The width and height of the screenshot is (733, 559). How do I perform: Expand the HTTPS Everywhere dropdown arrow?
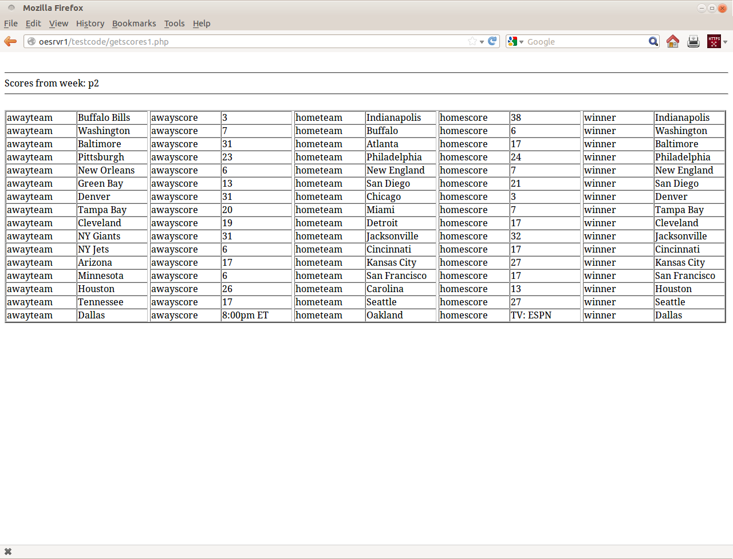[x=726, y=41]
